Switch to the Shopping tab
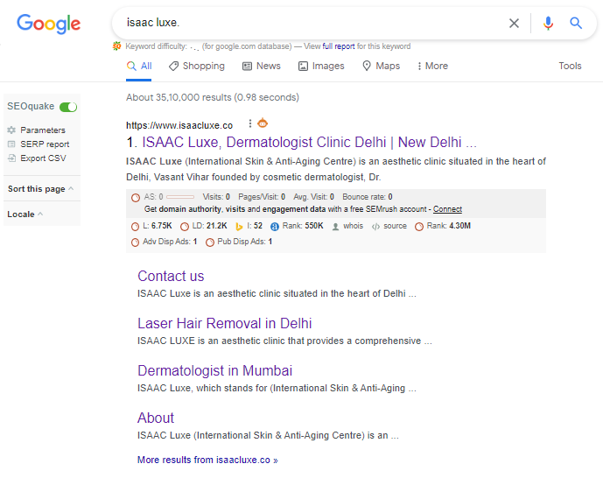 (x=197, y=67)
